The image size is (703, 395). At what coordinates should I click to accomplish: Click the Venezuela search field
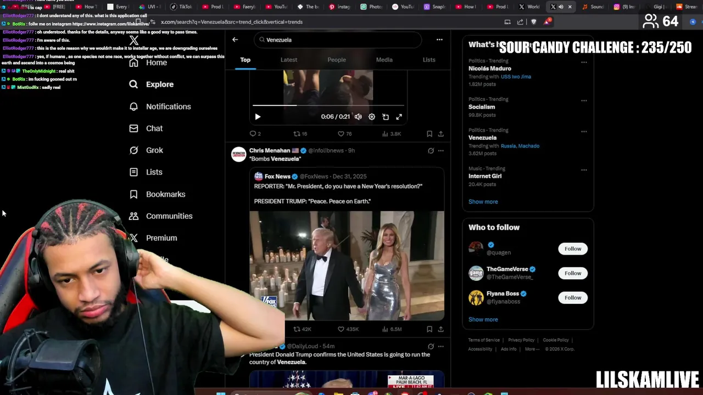point(338,39)
